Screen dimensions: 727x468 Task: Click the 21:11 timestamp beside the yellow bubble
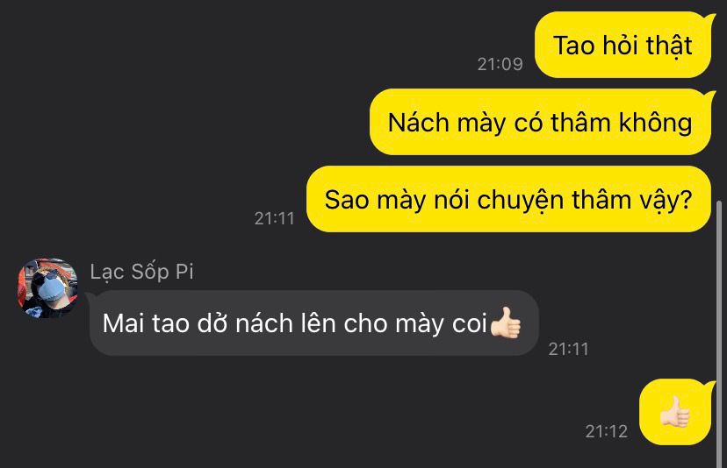tap(275, 218)
